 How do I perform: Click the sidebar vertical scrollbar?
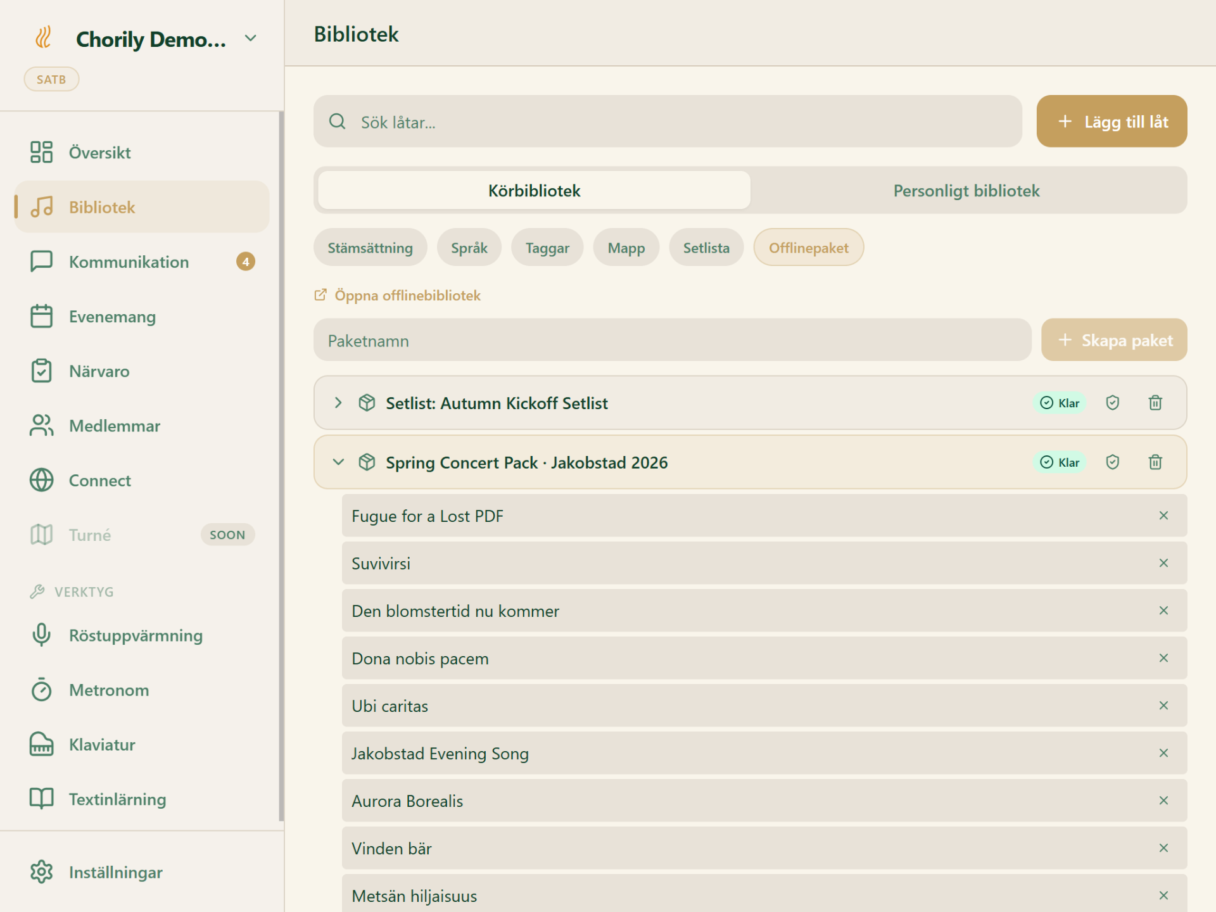pyautogui.click(x=281, y=467)
